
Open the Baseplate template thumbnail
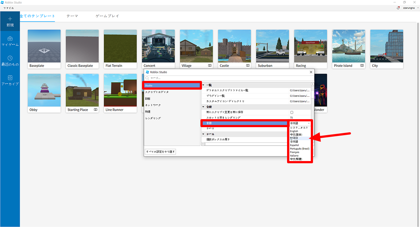pos(44,46)
